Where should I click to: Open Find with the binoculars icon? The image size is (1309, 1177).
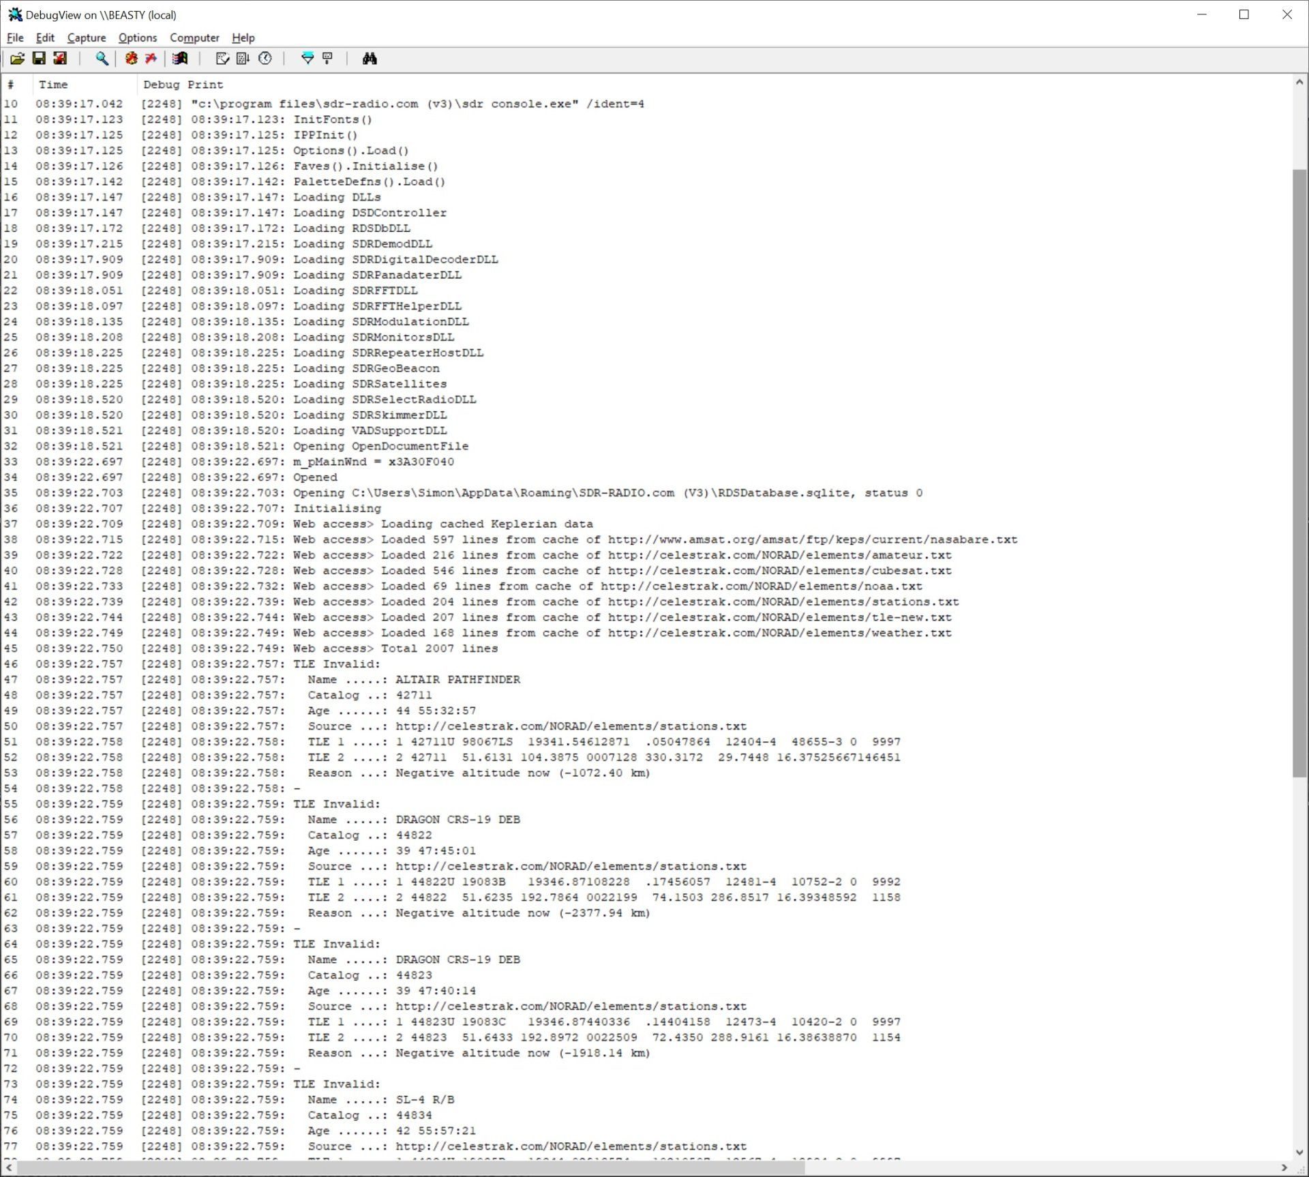click(370, 59)
